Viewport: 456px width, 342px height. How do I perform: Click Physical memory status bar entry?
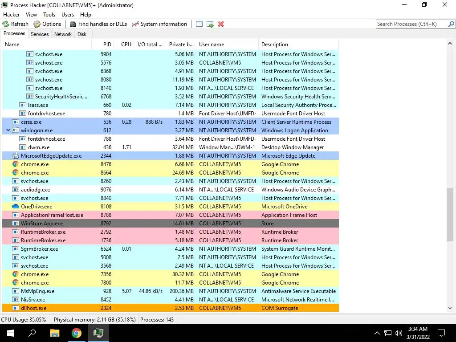[95, 320]
